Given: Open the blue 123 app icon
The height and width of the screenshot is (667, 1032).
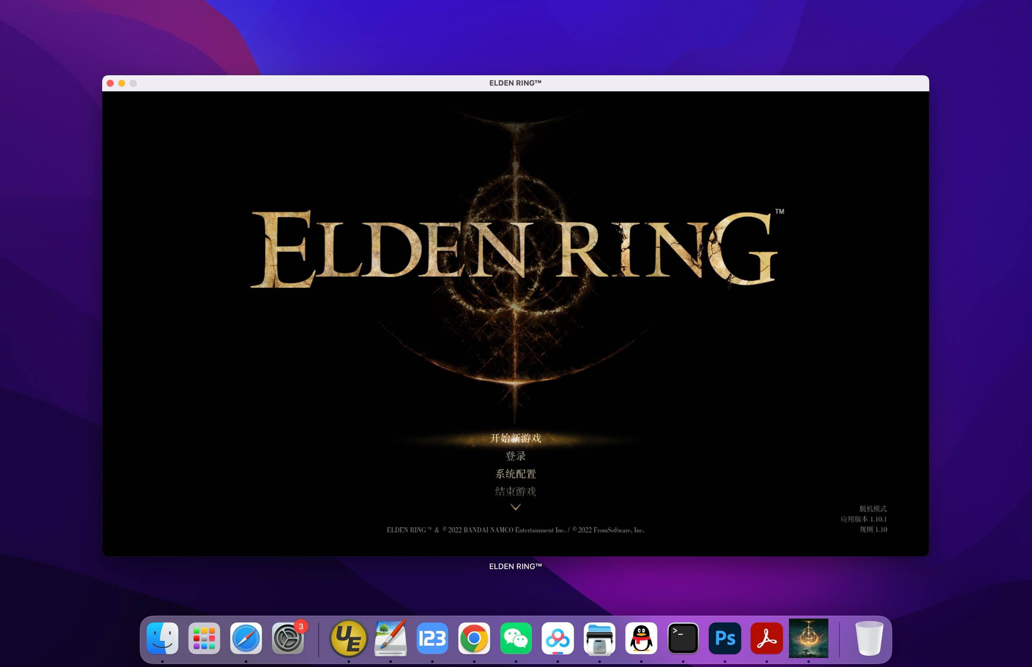Looking at the screenshot, I should pyautogui.click(x=433, y=638).
